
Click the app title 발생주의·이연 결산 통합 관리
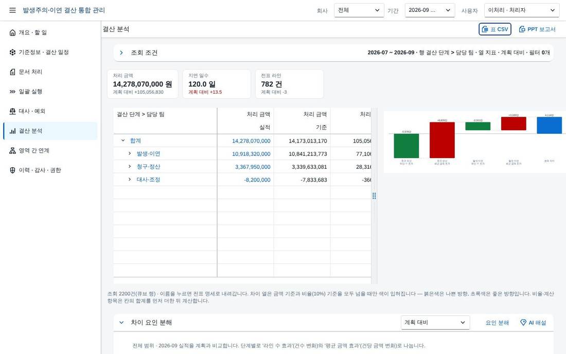click(x=64, y=10)
